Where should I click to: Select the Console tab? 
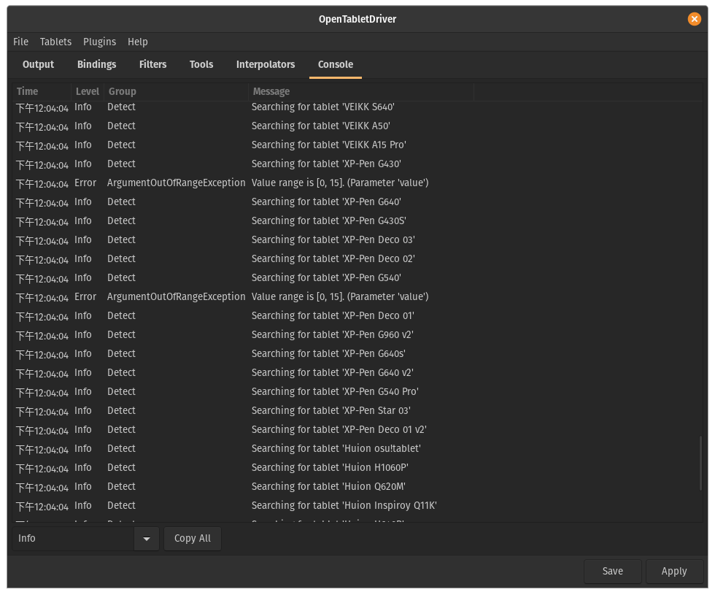click(x=336, y=64)
